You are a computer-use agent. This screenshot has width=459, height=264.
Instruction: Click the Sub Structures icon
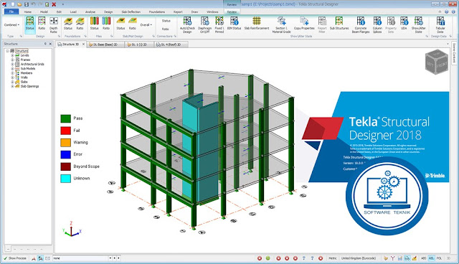[339, 23]
